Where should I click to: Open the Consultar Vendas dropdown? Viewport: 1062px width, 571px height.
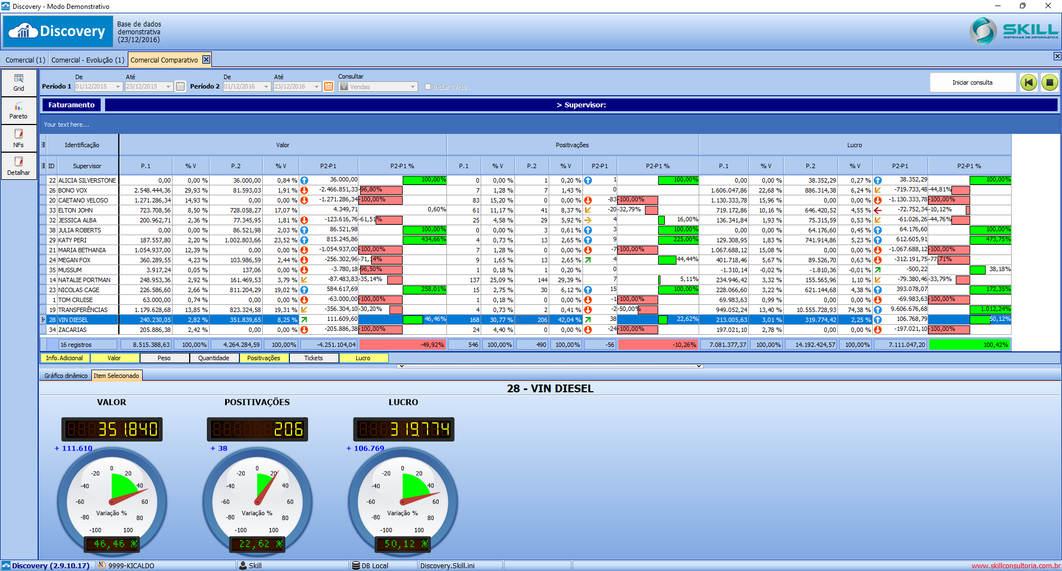pos(413,87)
